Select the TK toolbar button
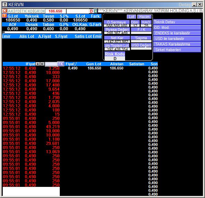This screenshot has height=198, width=205. click(x=24, y=11)
